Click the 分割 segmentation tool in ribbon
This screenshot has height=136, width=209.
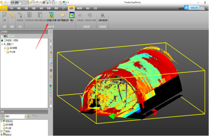coord(4,17)
